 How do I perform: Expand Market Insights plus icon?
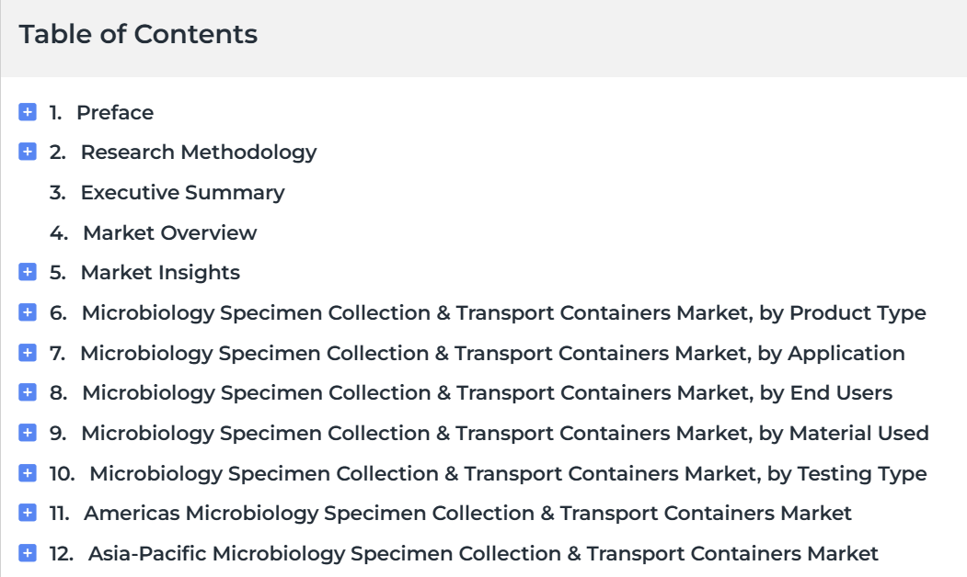27,272
